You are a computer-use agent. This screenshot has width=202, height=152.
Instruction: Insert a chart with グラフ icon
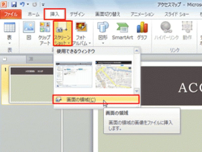[142, 31]
